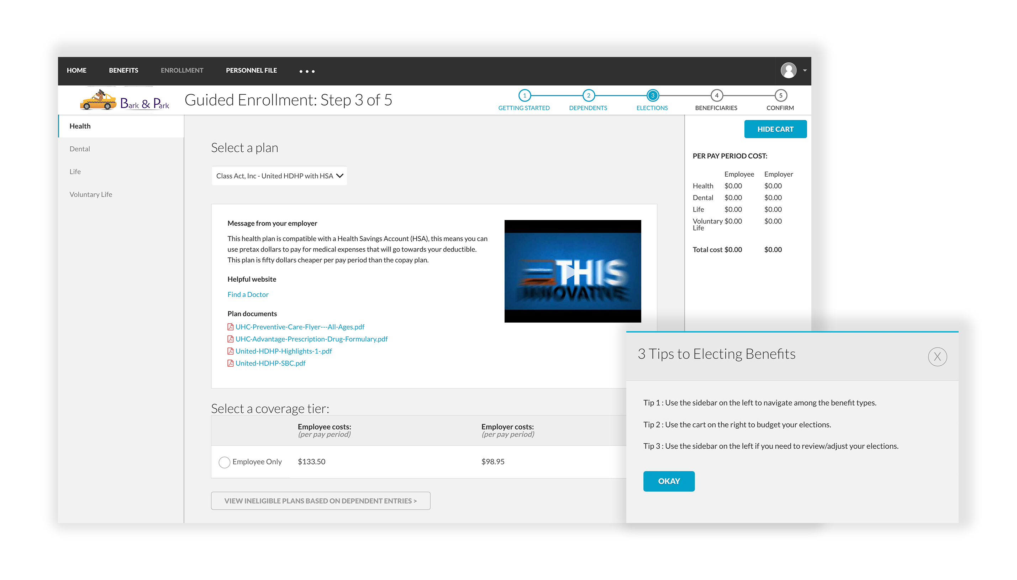Click PDF icon beside United-HDHP-SBC.pdf
The height and width of the screenshot is (580, 1017).
[x=230, y=363]
